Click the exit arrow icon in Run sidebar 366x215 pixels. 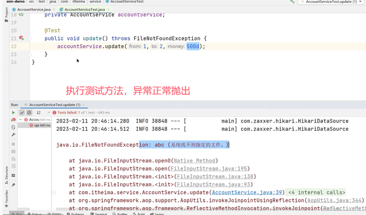pyautogui.click(x=13, y=166)
